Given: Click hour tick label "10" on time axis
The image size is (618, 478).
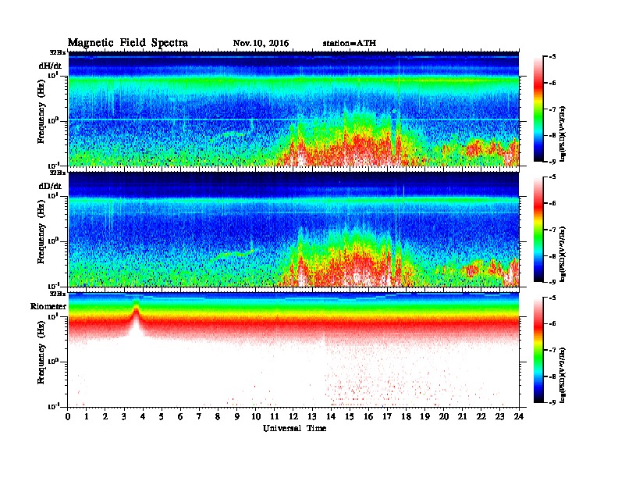Looking at the screenshot, I should click(x=256, y=416).
